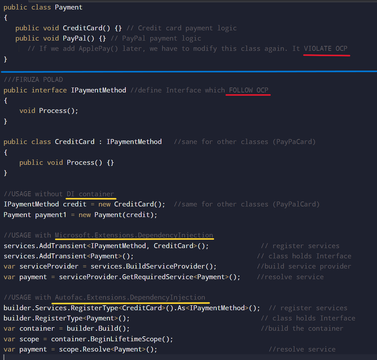Click the FIRUZA POLAD comment line
Screen dimensions: 377x360
(33, 79)
